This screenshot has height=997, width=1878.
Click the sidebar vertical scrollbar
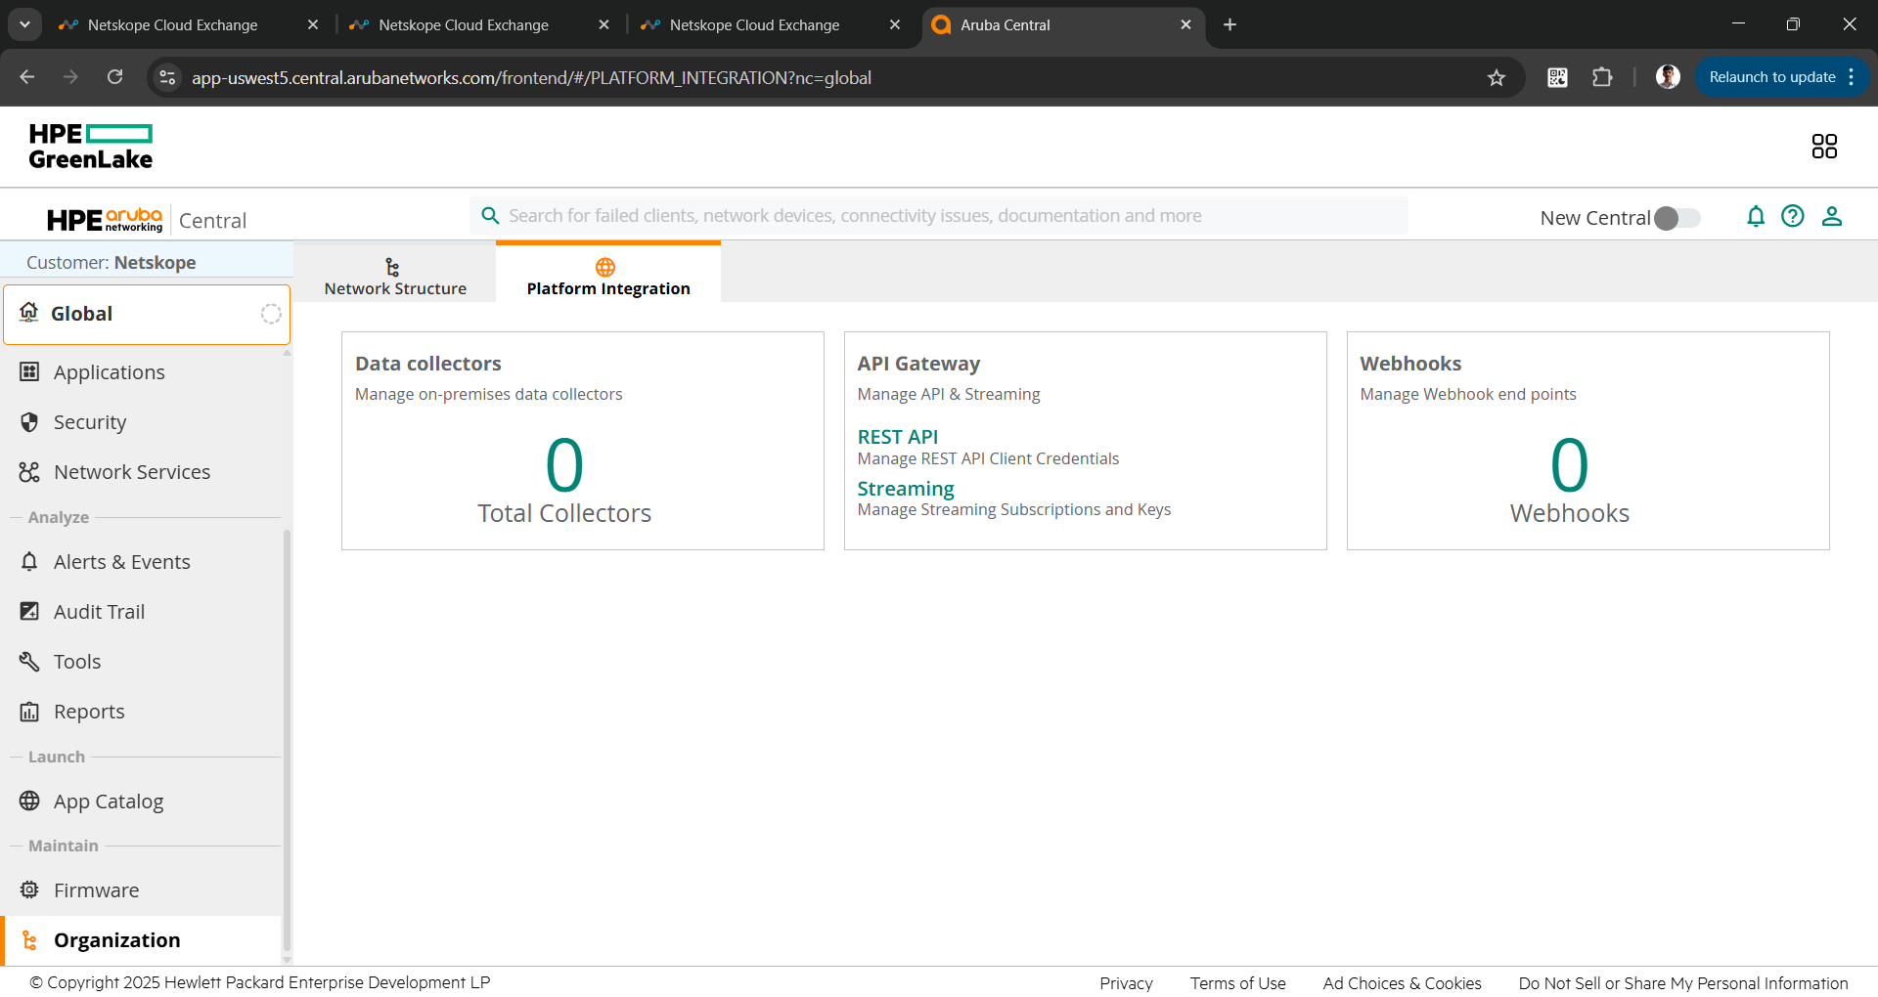click(287, 740)
